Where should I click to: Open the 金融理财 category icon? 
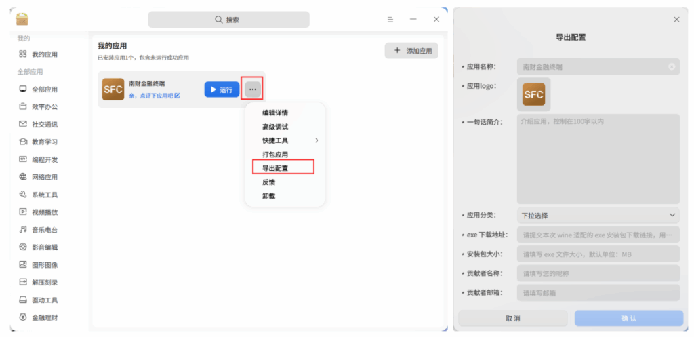tap(23, 317)
